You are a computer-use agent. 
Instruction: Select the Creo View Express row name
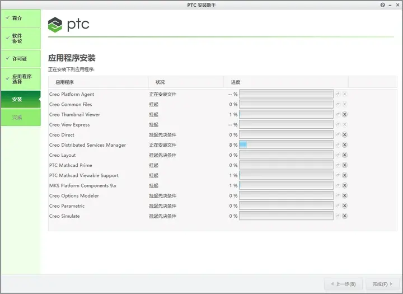click(69, 125)
